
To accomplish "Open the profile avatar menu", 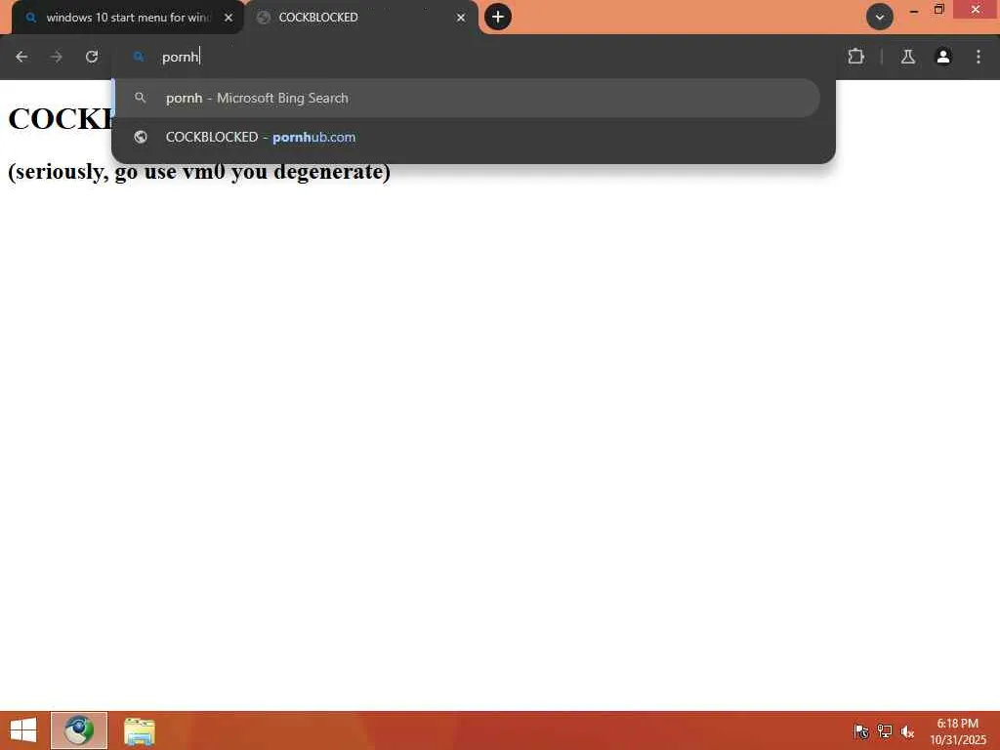I will click(x=943, y=57).
